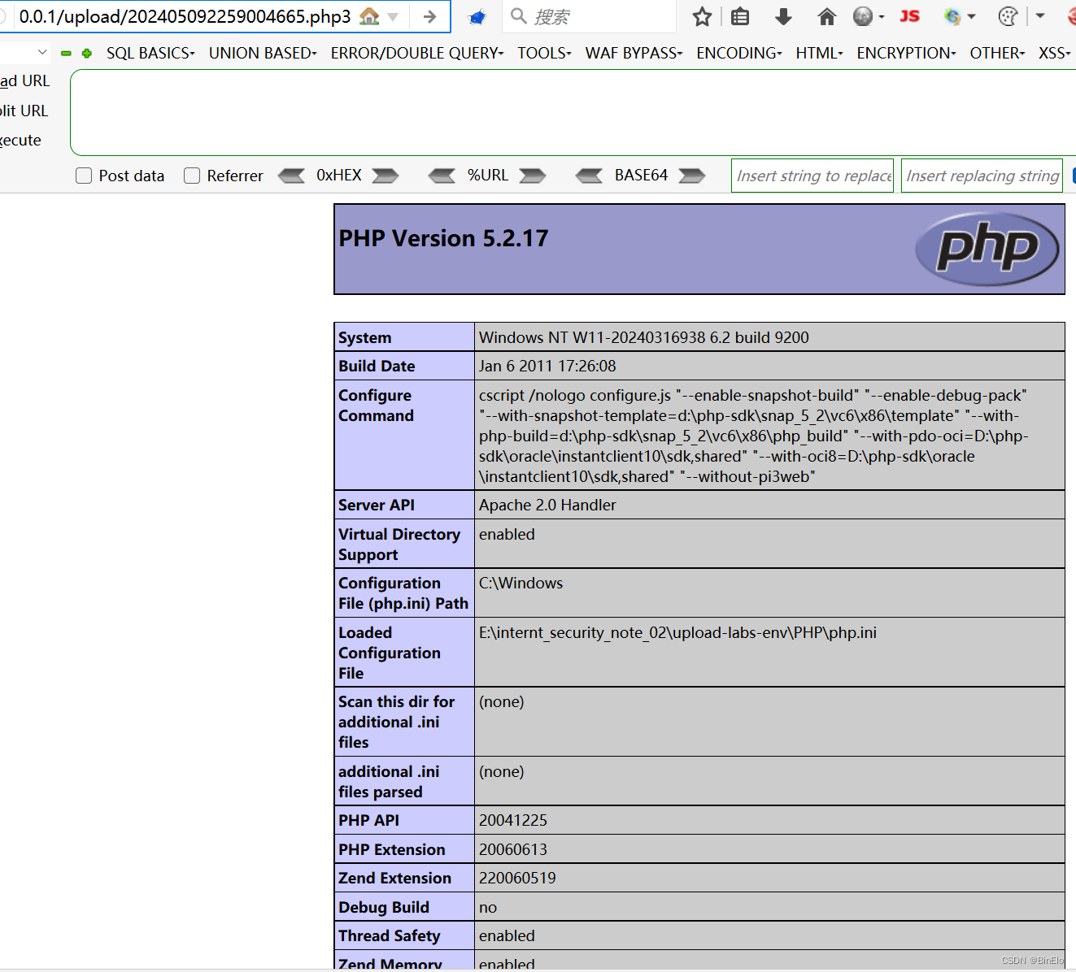Focus Insert replacing string field
This screenshot has height=972, width=1076.
(x=982, y=176)
